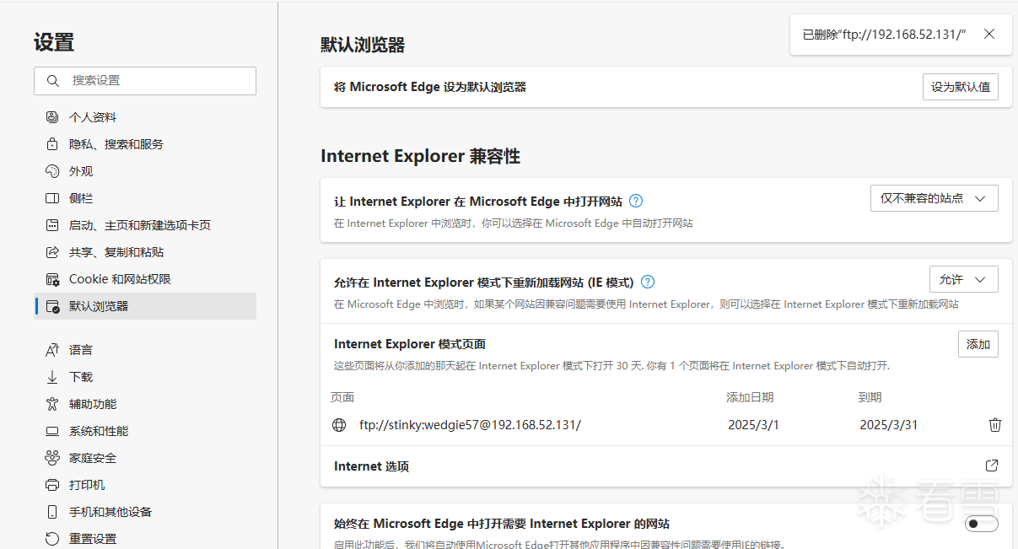The width and height of the screenshot is (1018, 549).
Task: Select 打印机 menu item
Action: 145,485
